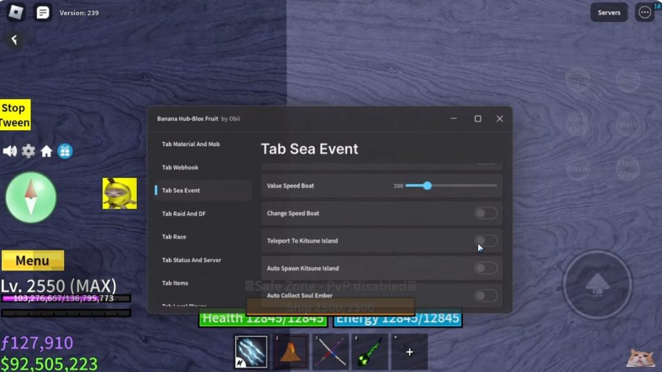The width and height of the screenshot is (662, 372).
Task: Click the plus hotbar slot
Action: [409, 352]
